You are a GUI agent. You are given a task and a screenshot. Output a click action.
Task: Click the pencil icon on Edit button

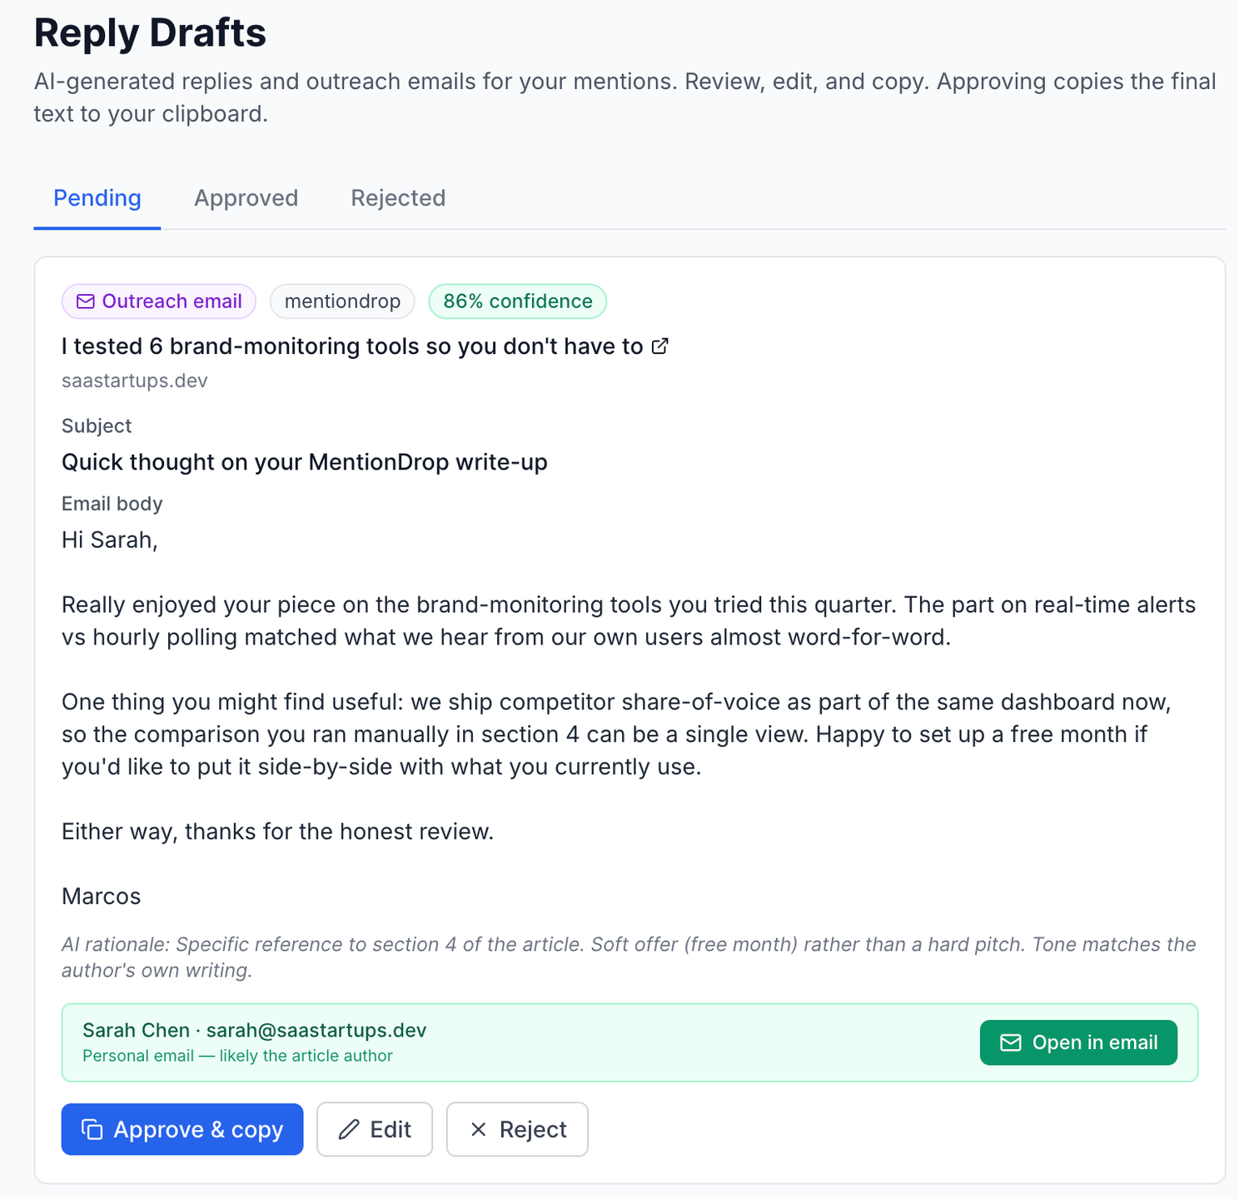tap(349, 1129)
